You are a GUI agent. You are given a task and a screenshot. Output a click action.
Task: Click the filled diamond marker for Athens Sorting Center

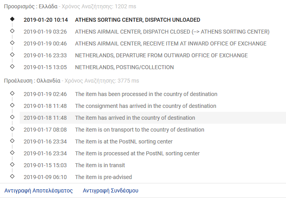(12, 19)
